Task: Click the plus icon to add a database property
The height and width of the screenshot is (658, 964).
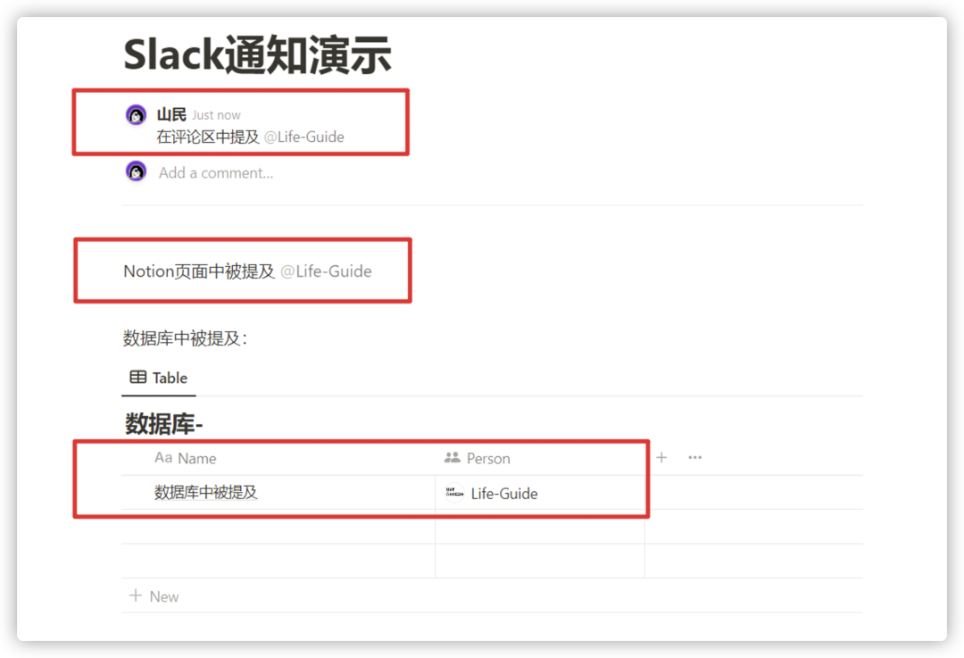Action: coord(661,457)
